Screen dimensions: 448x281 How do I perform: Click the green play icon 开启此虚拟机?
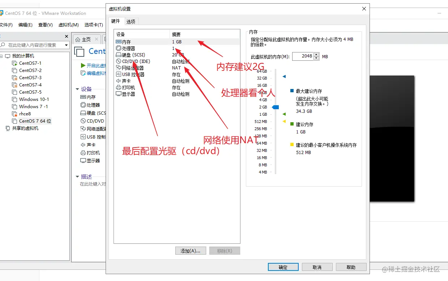[83, 65]
